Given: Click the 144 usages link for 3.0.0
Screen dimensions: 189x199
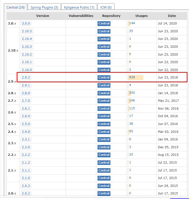Looking at the screenshot, I should click(132, 23).
